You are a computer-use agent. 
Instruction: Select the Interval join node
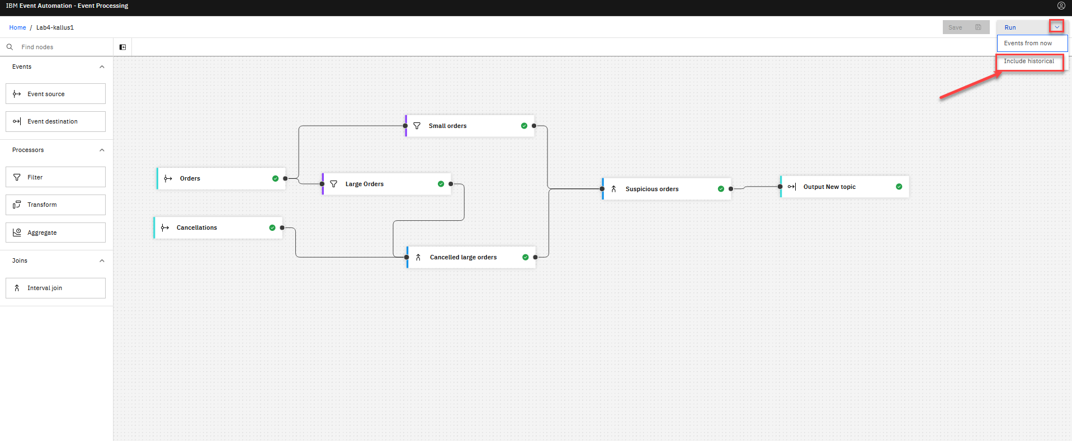(55, 288)
